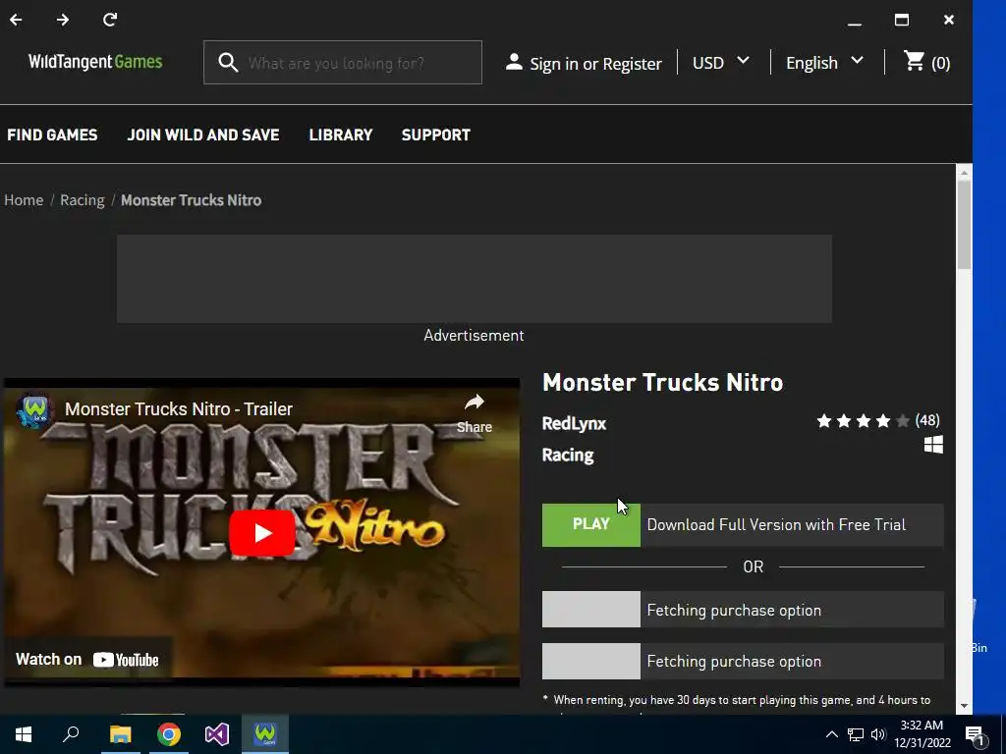The width and height of the screenshot is (1006, 754).
Task: Click the vertical scrollbar thumb
Action: click(964, 225)
